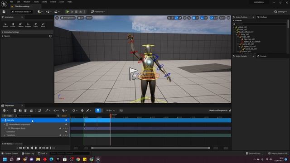The width and height of the screenshot is (290, 163).
Task: Open the Sequencer frame rate fps dropdown
Action: click(110, 110)
